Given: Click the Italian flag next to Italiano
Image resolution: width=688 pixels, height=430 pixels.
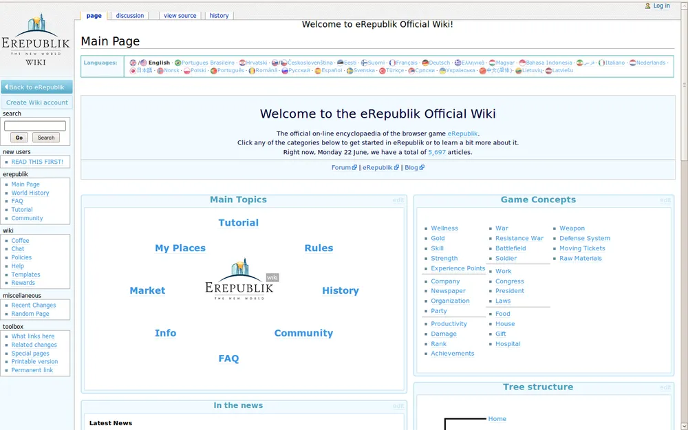Looking at the screenshot, I should point(602,63).
